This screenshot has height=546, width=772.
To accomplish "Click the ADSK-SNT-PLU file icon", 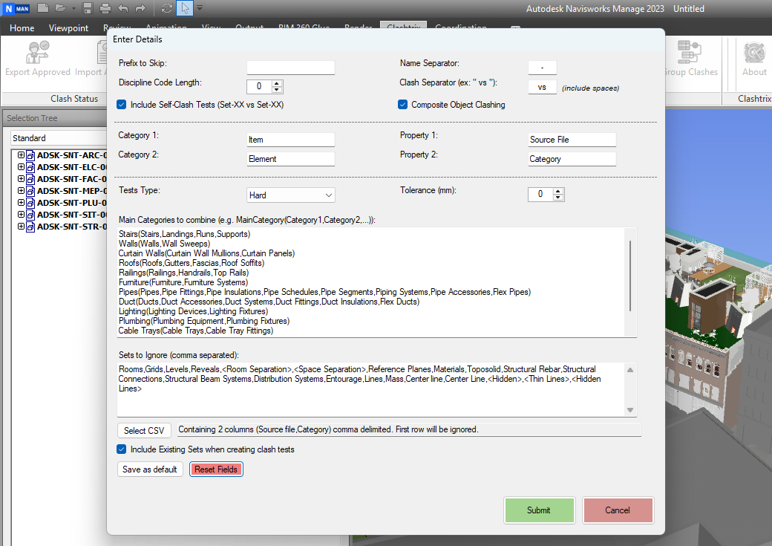I will (x=30, y=203).
